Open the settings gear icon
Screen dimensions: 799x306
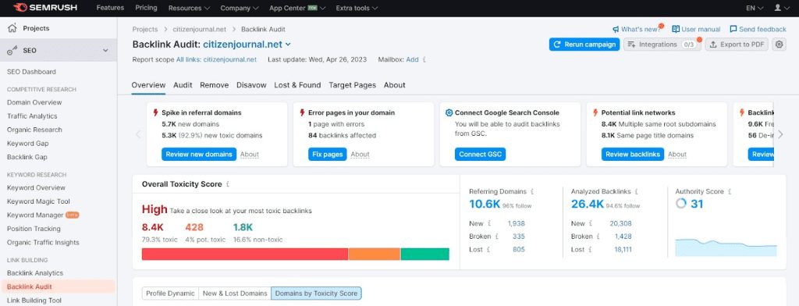pyautogui.click(x=779, y=44)
